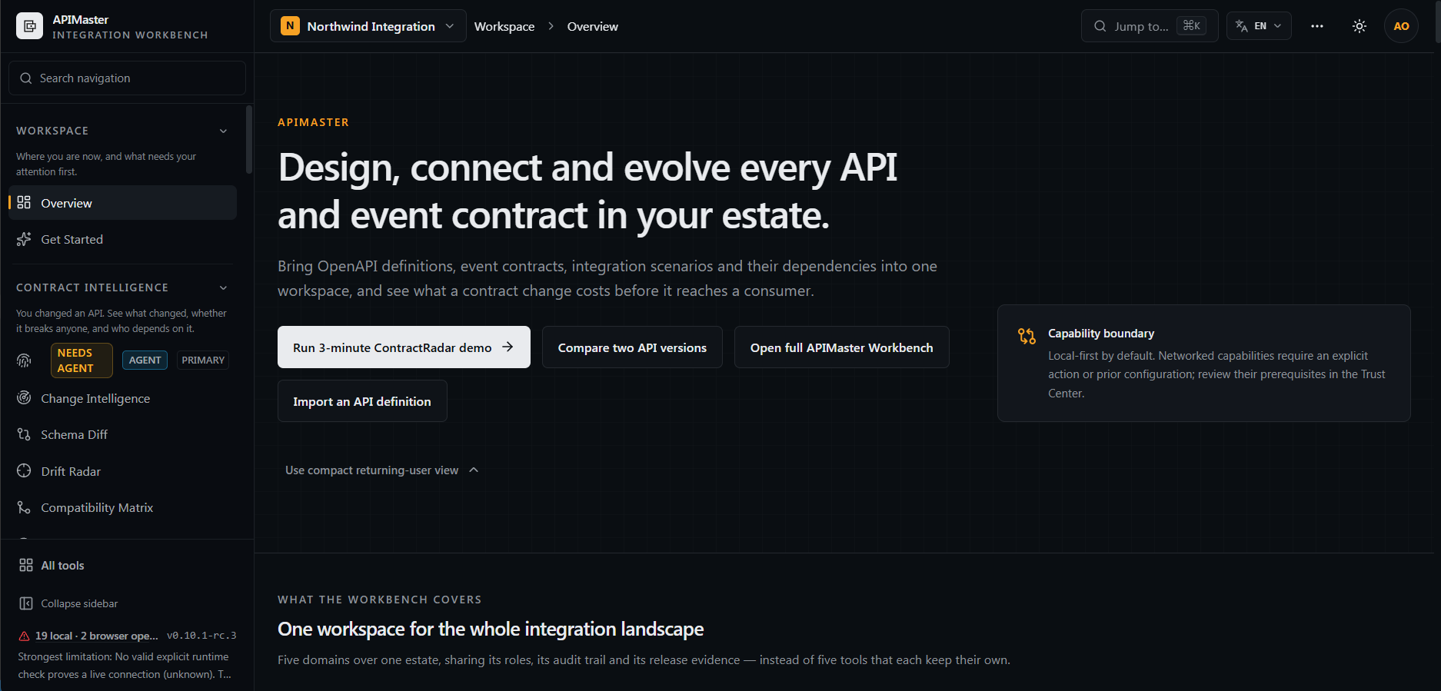Open the Jump to... command search

click(1150, 26)
